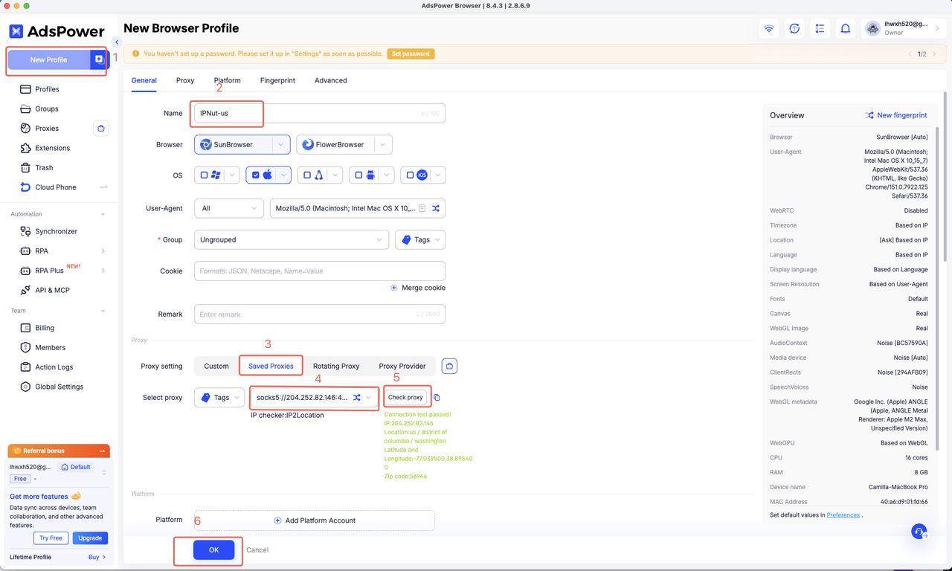Click the Global Settings icon
Viewport: 952px width, 571px height.
click(x=26, y=387)
